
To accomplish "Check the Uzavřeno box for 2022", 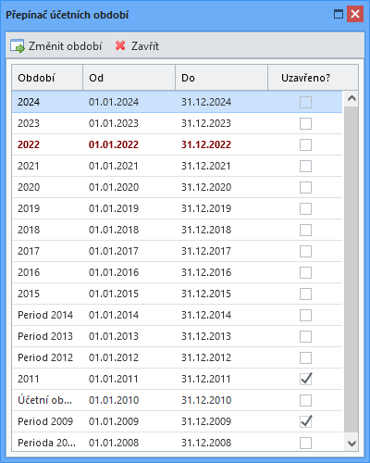I will tap(305, 144).
